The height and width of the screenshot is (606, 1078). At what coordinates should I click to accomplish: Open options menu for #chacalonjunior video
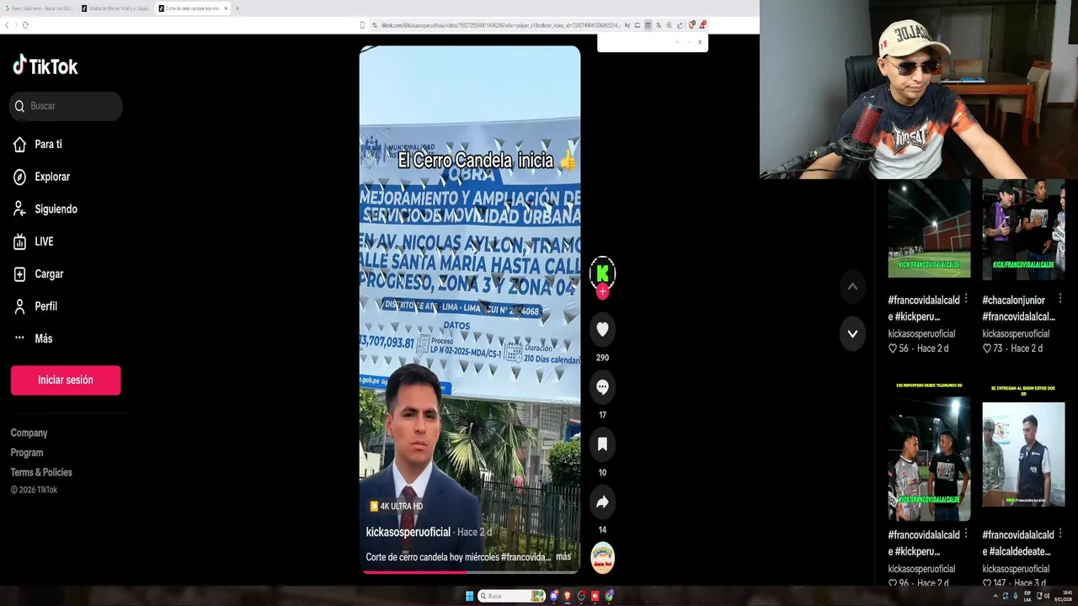[x=1060, y=300]
